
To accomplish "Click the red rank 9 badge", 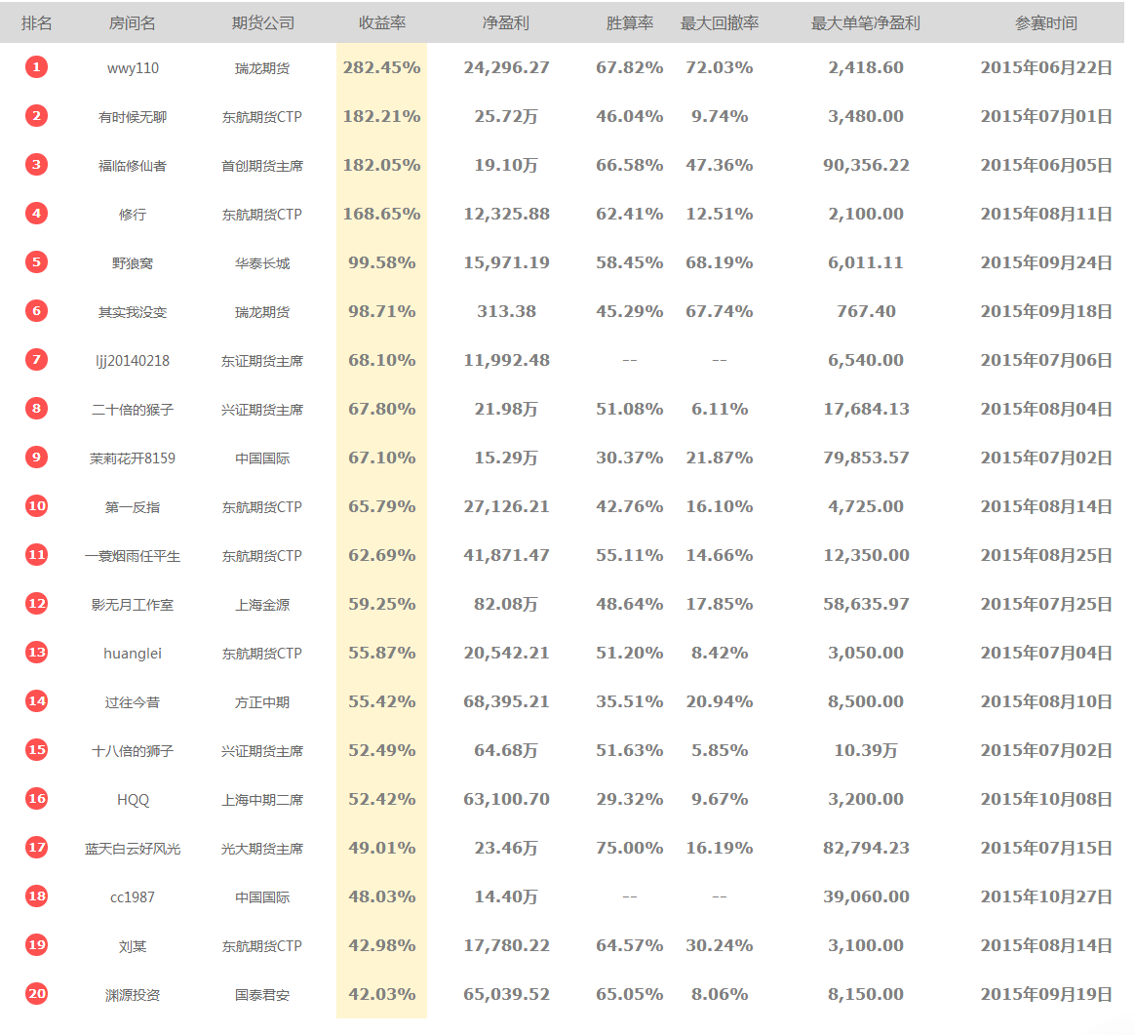I will (36, 458).
